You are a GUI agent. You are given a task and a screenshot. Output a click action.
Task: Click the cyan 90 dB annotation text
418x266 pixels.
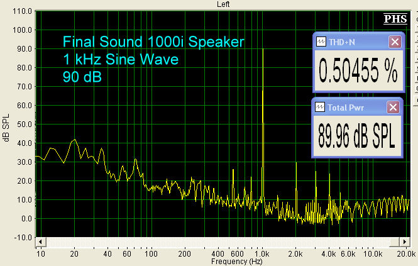click(82, 77)
